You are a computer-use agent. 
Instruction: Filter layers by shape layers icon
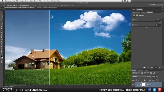pyautogui.click(x=151, y=73)
